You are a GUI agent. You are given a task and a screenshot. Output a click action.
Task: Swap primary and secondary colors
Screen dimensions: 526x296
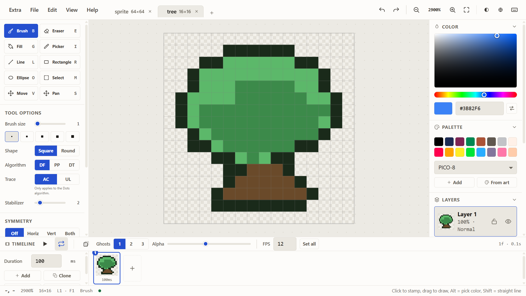click(x=511, y=109)
